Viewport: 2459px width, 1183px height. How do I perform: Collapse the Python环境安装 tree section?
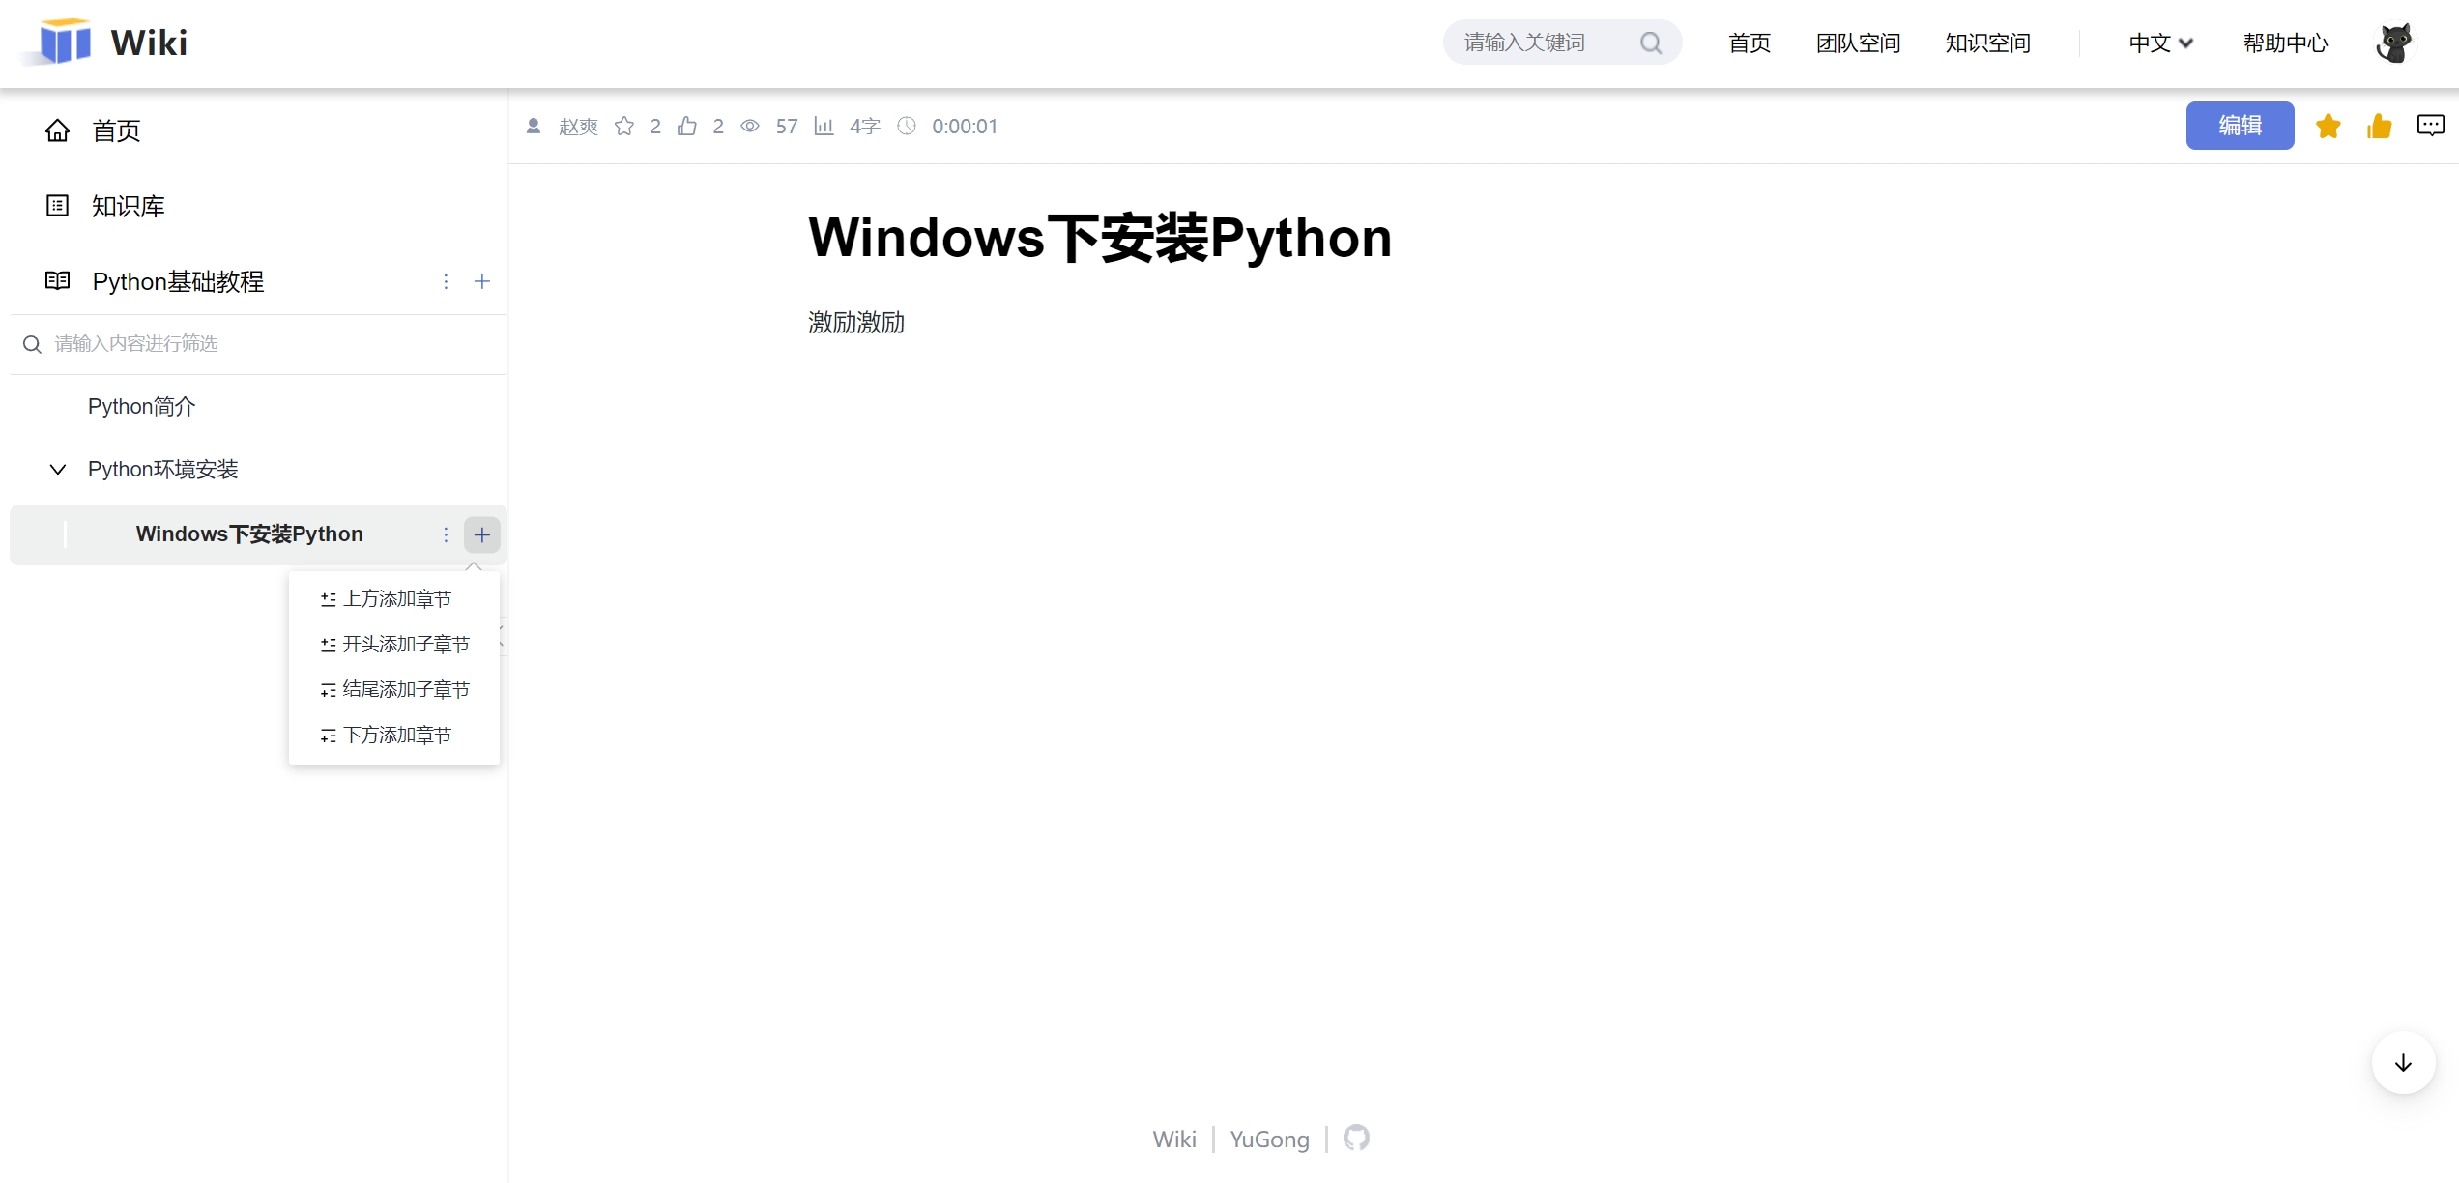58,470
